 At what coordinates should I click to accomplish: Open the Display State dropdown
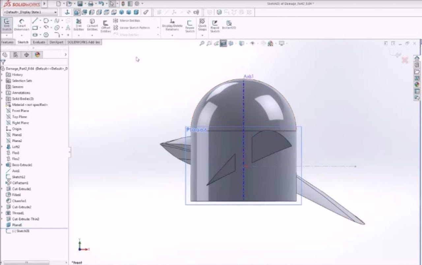[x=30, y=12]
